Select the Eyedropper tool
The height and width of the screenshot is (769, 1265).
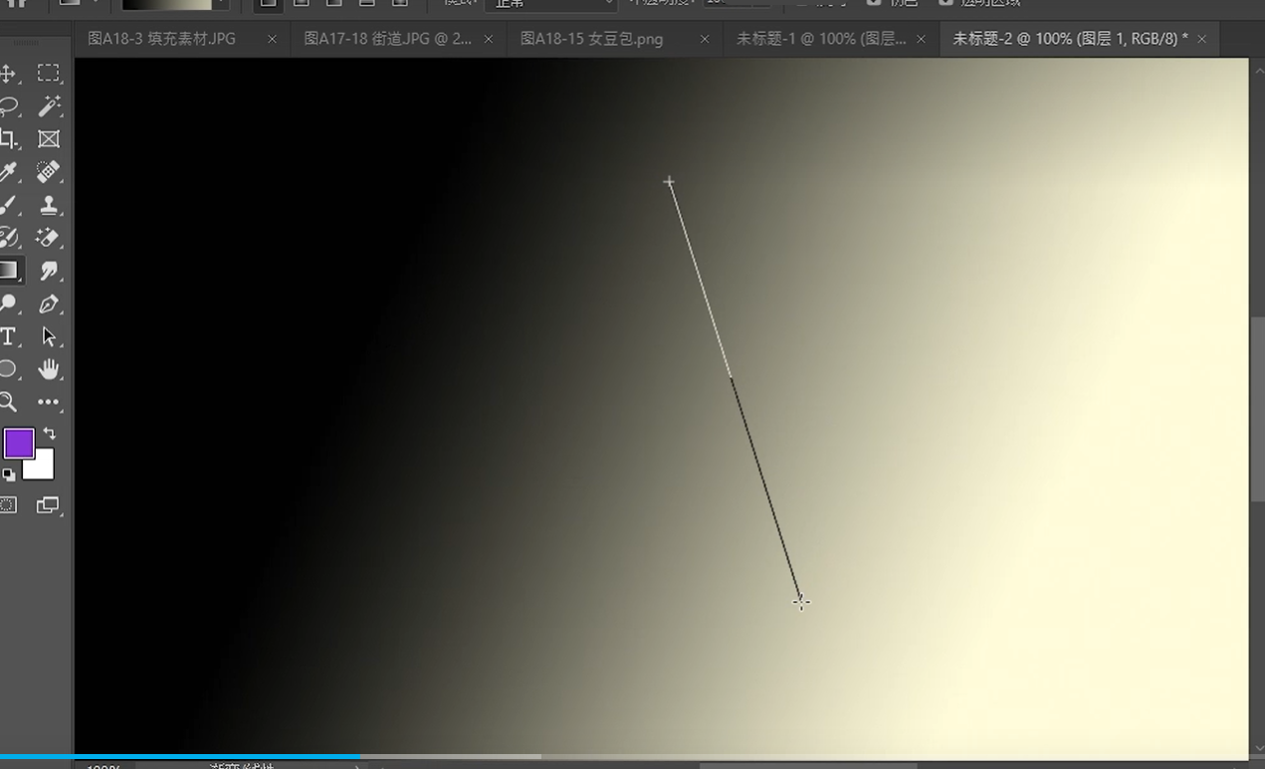click(x=8, y=172)
